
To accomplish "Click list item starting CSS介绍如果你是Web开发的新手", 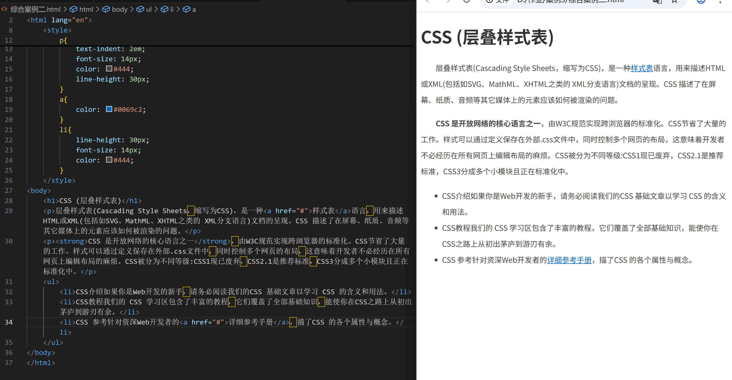I will tap(584, 204).
